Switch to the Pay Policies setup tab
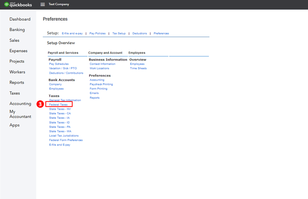 click(97, 34)
